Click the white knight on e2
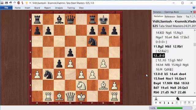Image resolution: width=196 pixels, height=110 pixels. pyautogui.click(x=81, y=85)
